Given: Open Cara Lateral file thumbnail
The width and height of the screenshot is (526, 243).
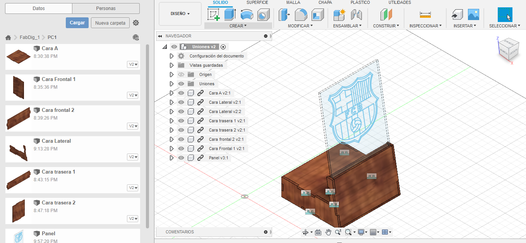Looking at the screenshot, I should pyautogui.click(x=18, y=152).
